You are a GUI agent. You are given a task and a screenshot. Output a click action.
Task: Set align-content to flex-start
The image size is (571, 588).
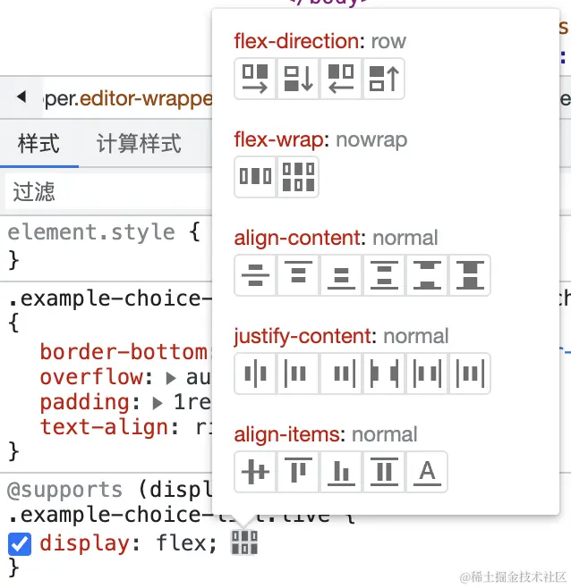pos(298,275)
